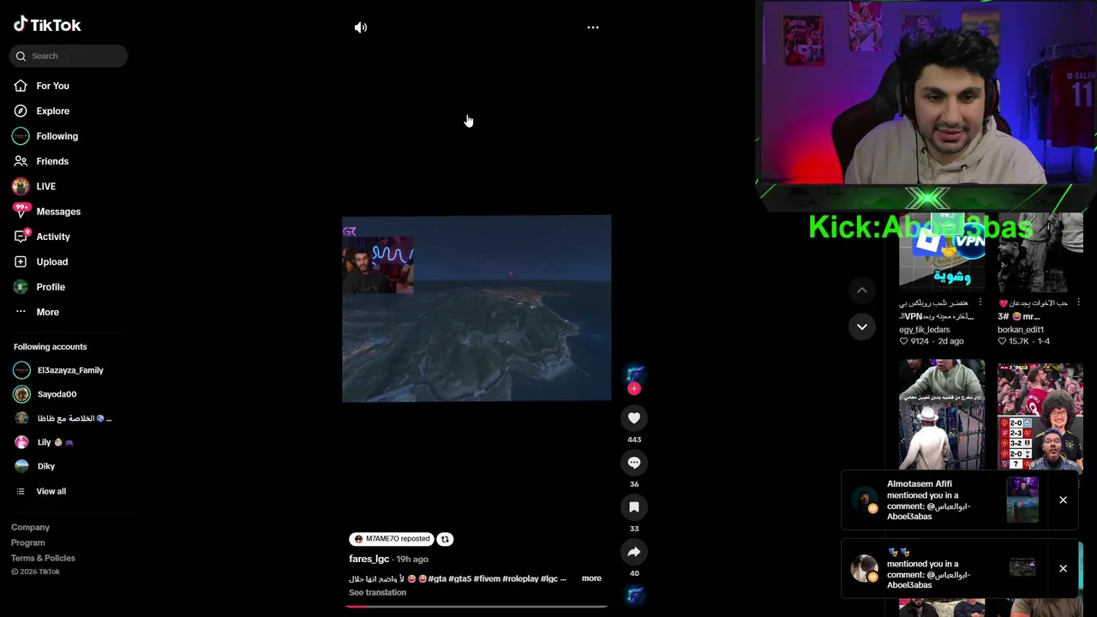Click the For You home icon

[21, 86]
